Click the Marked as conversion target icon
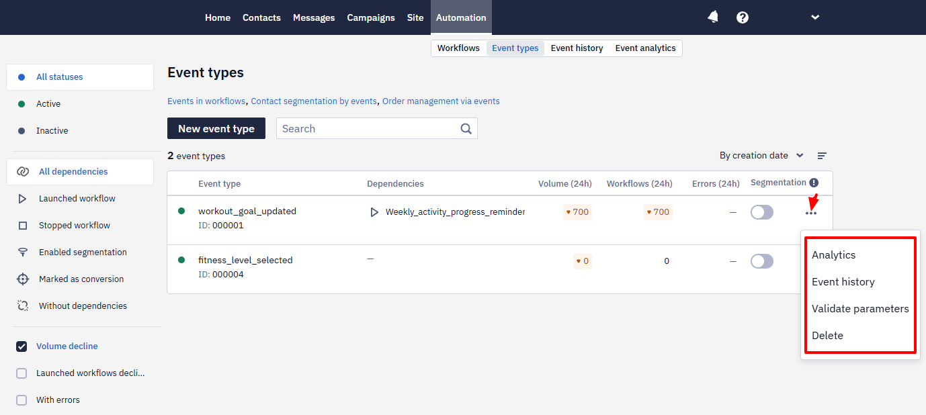 tap(22, 279)
